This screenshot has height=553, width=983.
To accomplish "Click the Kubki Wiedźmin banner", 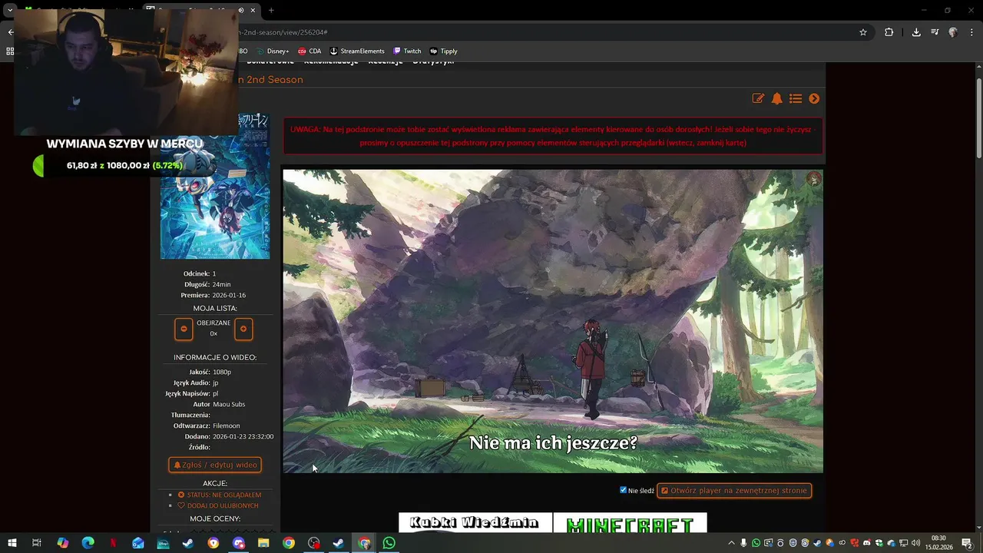I will (475, 523).
